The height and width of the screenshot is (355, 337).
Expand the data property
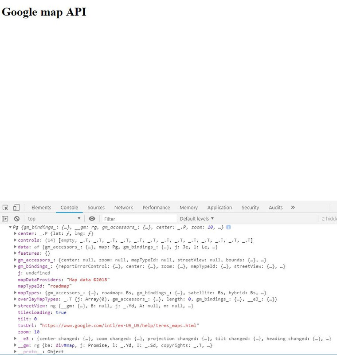coord(15,247)
